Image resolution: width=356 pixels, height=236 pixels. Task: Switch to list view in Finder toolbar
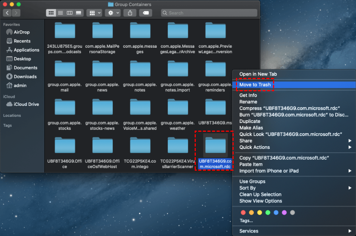point(60,13)
